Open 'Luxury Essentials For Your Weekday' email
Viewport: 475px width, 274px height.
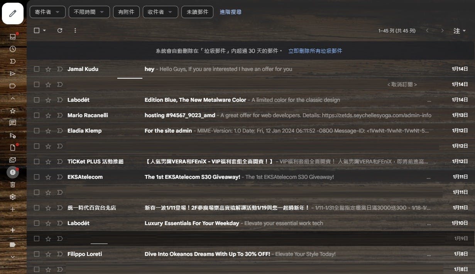pyautogui.click(x=251, y=223)
